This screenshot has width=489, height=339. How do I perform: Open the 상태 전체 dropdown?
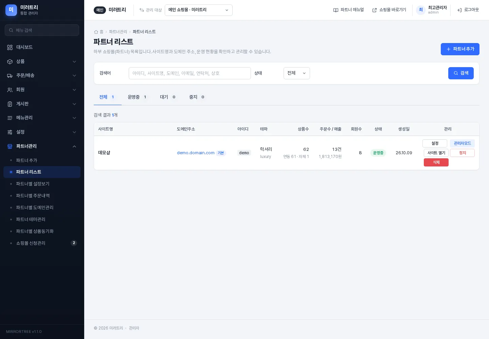click(297, 73)
